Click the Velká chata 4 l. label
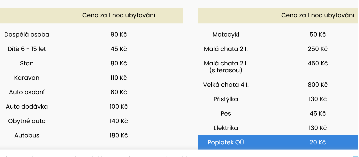Image resolution: width=359 pixels, height=157 pixels. 226,85
